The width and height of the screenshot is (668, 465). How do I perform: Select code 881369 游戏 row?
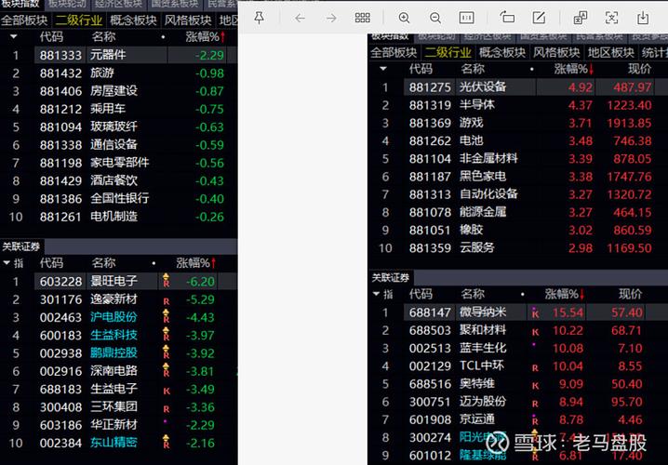[517, 123]
